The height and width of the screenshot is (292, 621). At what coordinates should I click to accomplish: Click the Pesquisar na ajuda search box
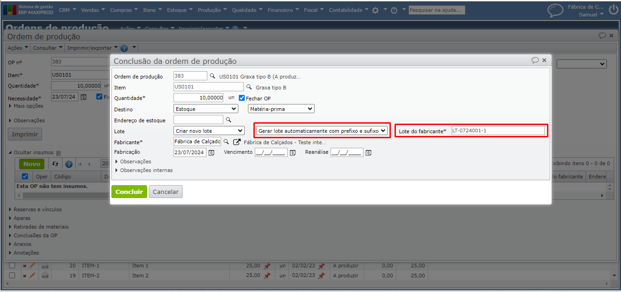[x=437, y=10]
